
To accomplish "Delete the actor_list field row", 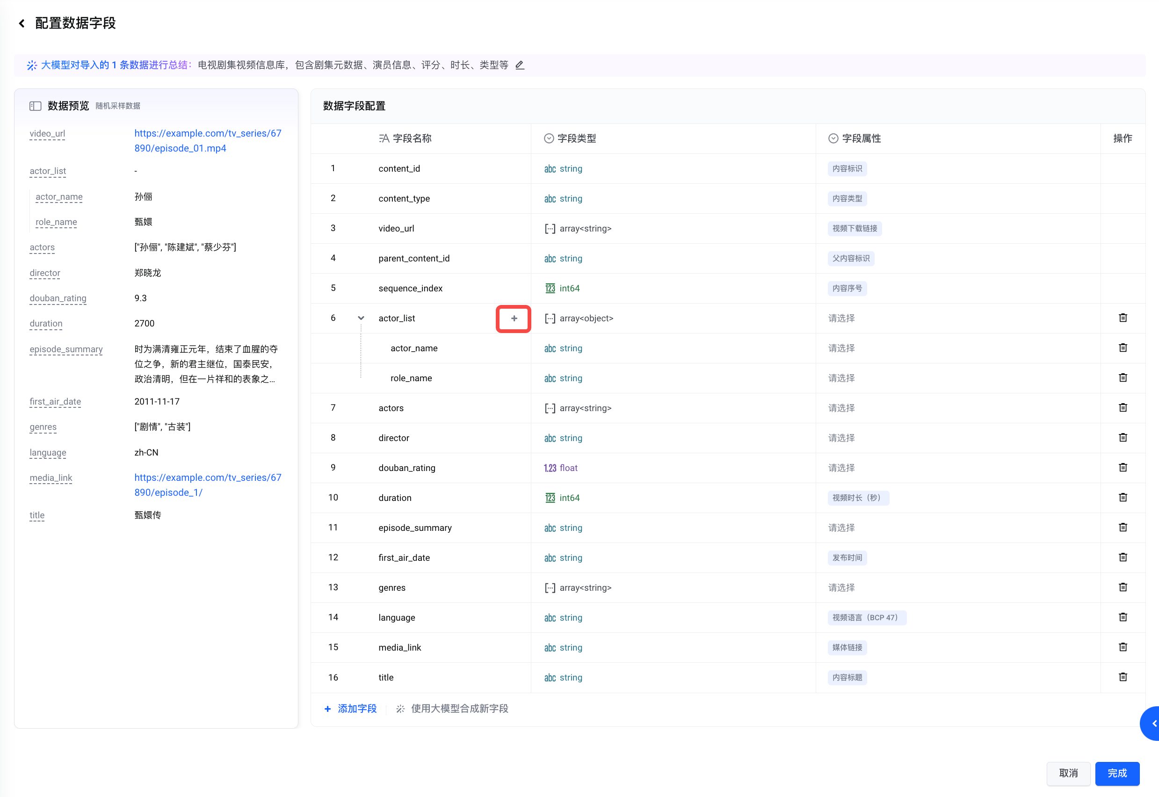I will [x=1123, y=318].
